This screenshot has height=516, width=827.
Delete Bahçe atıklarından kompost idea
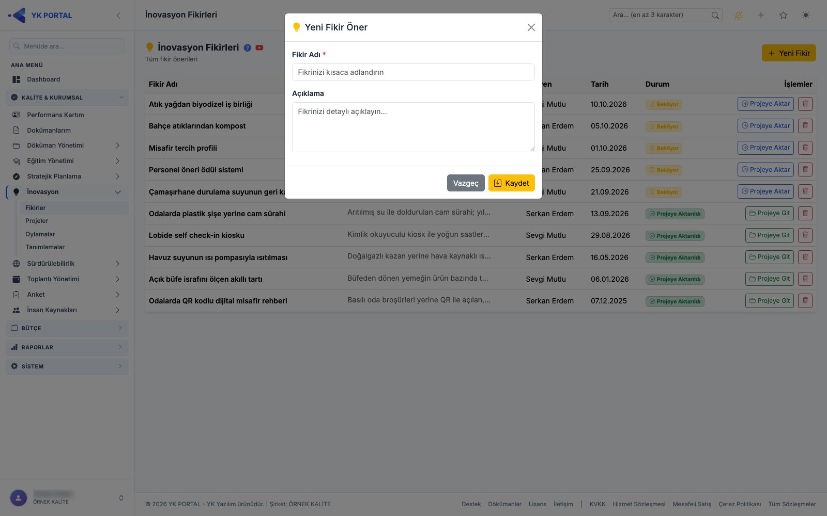(x=805, y=126)
